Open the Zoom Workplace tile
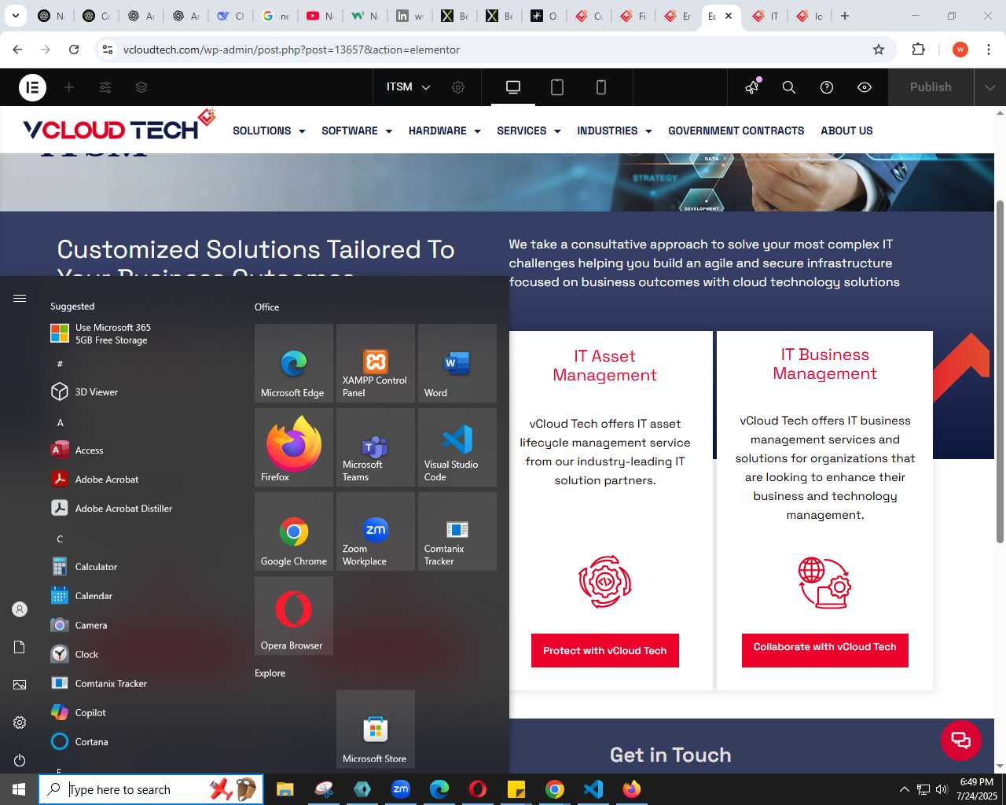This screenshot has height=805, width=1006. click(376, 531)
